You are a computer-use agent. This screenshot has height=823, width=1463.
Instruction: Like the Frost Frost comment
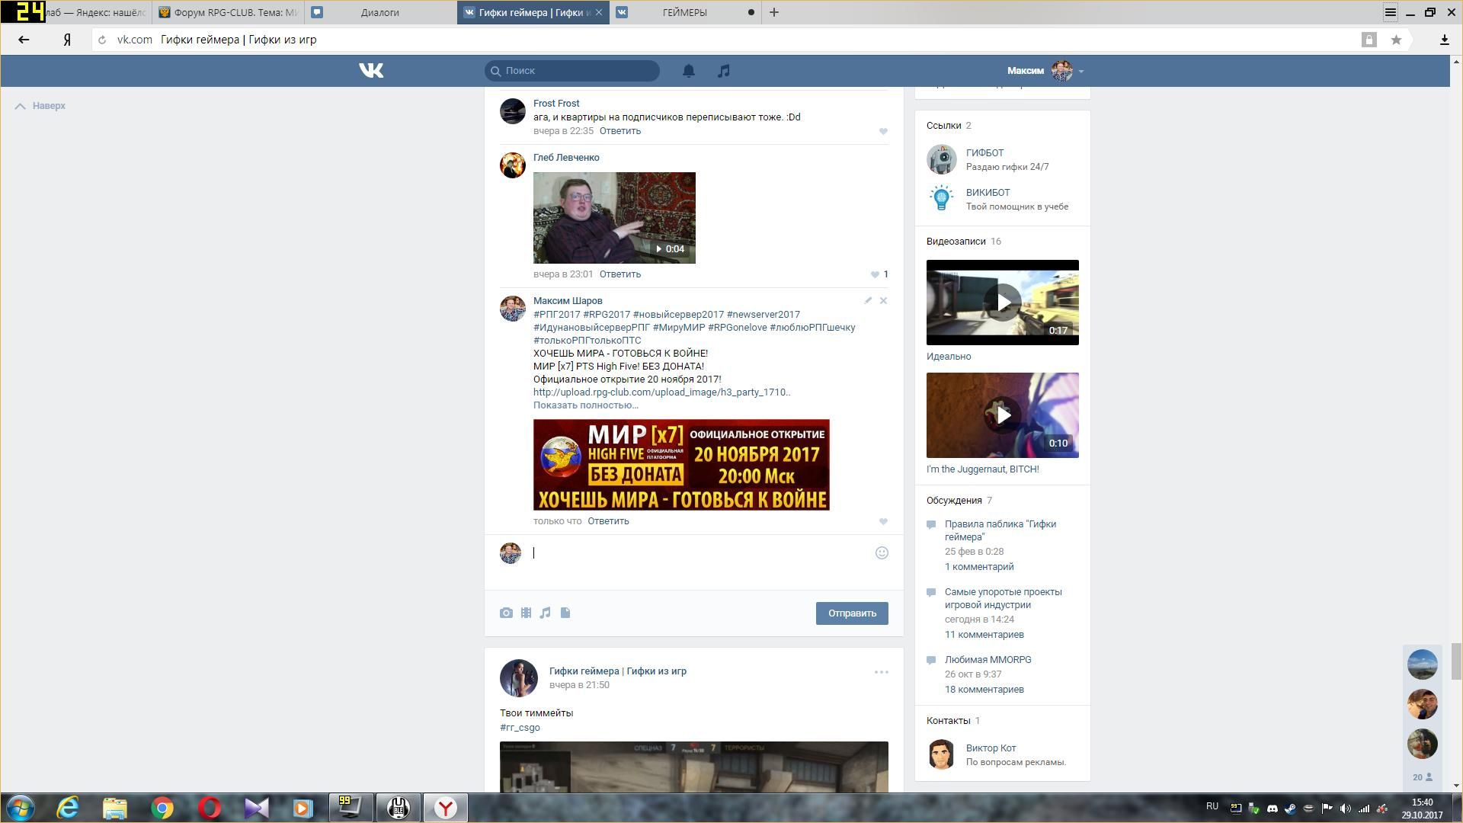pyautogui.click(x=883, y=132)
